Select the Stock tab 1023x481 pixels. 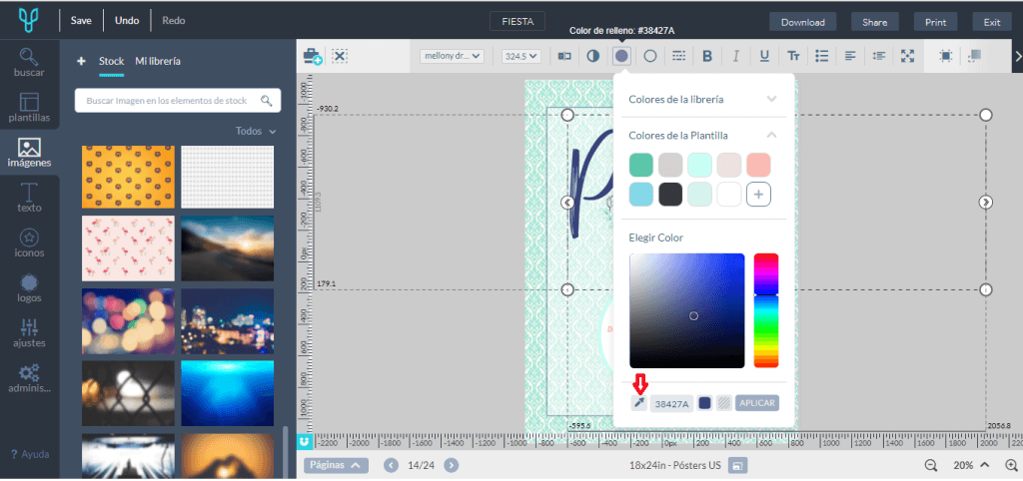pos(111,62)
